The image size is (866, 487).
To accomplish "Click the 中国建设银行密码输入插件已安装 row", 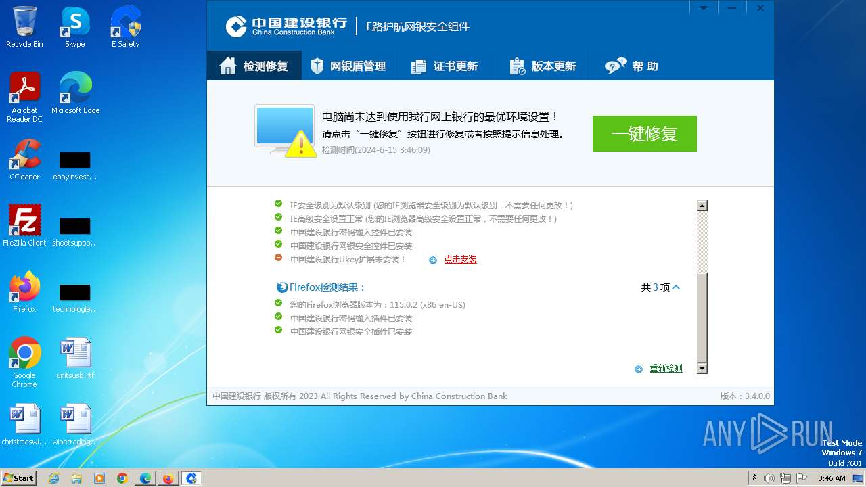I will [x=351, y=319].
